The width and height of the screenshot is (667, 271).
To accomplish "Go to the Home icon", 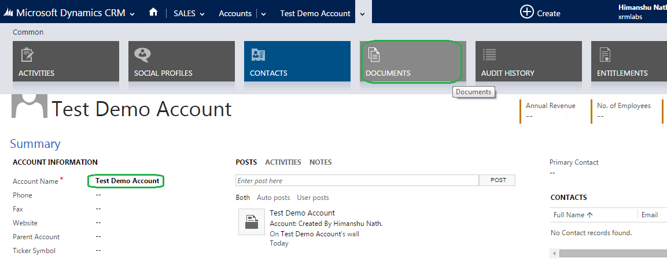I will pos(153,13).
